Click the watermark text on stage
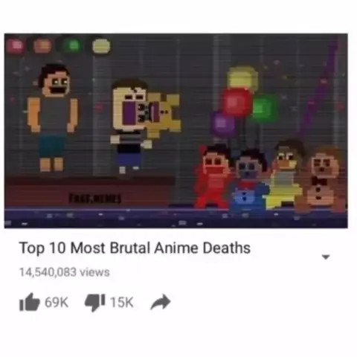The width and height of the screenshot is (357, 357). point(96,199)
